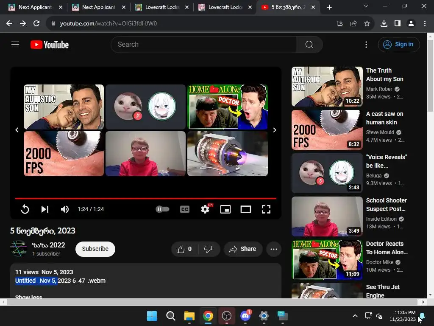Show hidden system tray icons

pos(355,316)
